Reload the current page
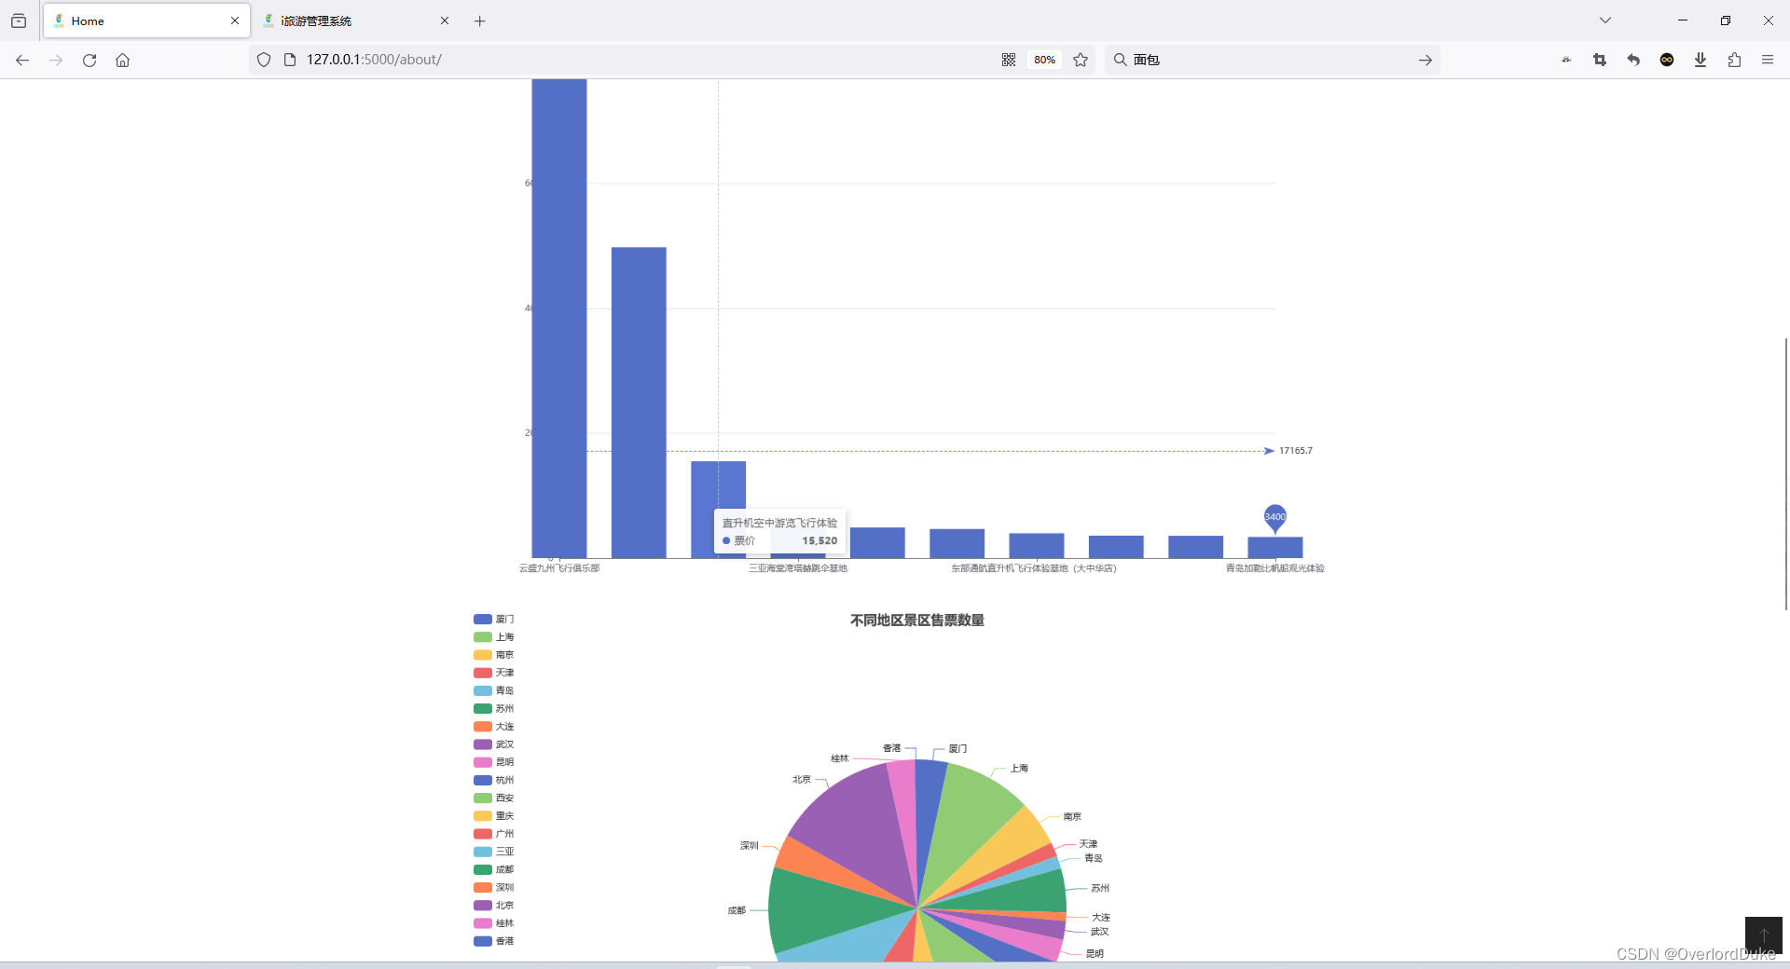Viewport: 1790px width, 969px height. coord(89,60)
